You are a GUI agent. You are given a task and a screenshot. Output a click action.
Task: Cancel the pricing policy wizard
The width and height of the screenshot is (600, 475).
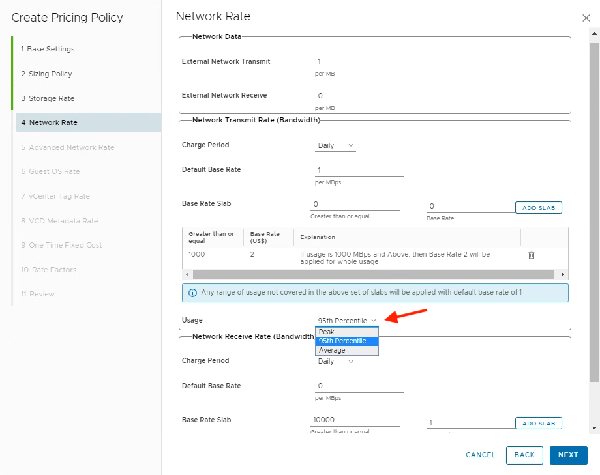pos(480,455)
